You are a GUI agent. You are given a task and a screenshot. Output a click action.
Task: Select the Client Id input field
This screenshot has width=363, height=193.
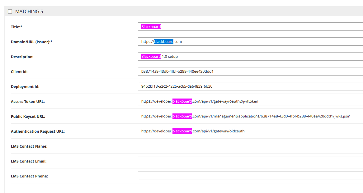[251, 71]
